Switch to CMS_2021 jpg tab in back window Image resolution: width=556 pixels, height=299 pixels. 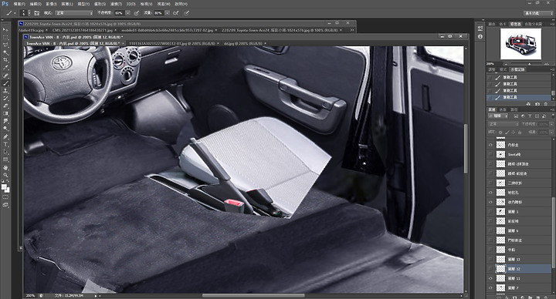click(x=83, y=30)
